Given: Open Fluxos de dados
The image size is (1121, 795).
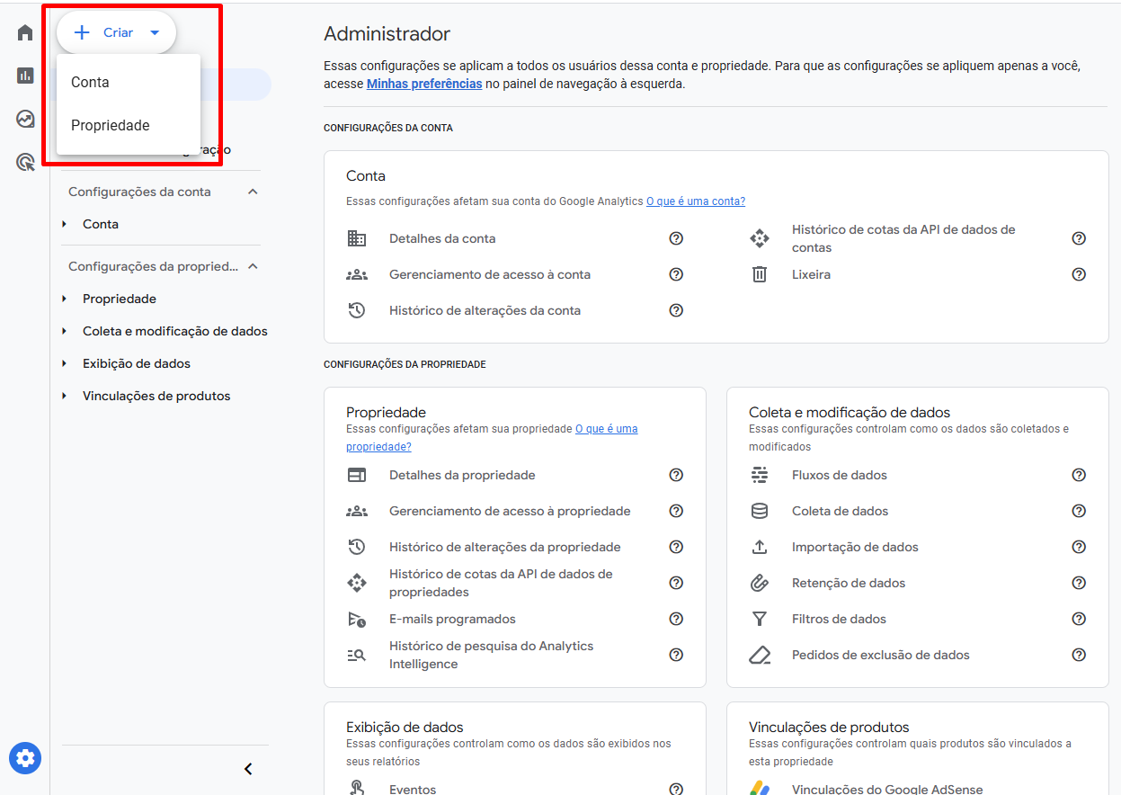Looking at the screenshot, I should click(840, 475).
